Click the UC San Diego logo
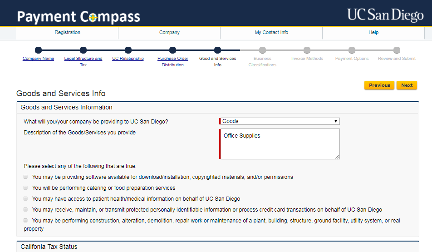Viewport: 432px width, 252px height. click(385, 15)
